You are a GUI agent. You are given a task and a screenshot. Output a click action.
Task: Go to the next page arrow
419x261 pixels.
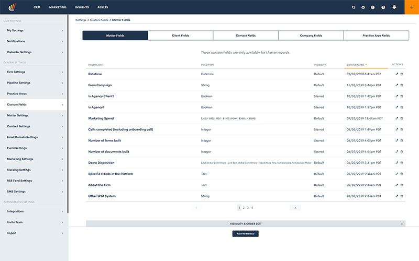(x=295, y=208)
